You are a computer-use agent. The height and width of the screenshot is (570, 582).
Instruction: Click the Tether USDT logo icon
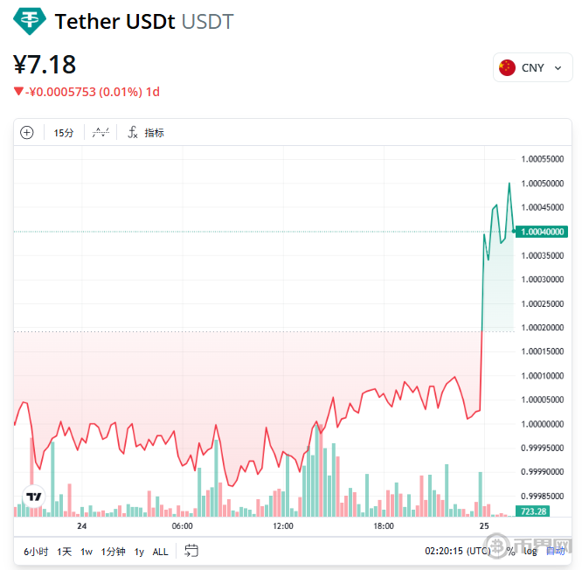pos(31,22)
